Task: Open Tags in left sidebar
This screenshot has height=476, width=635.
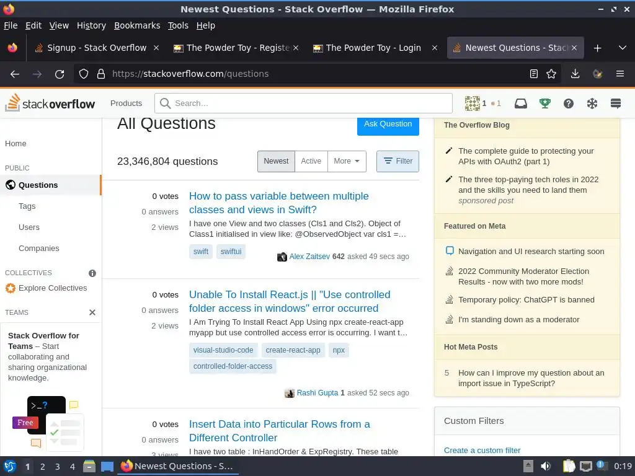Action: pos(27,206)
